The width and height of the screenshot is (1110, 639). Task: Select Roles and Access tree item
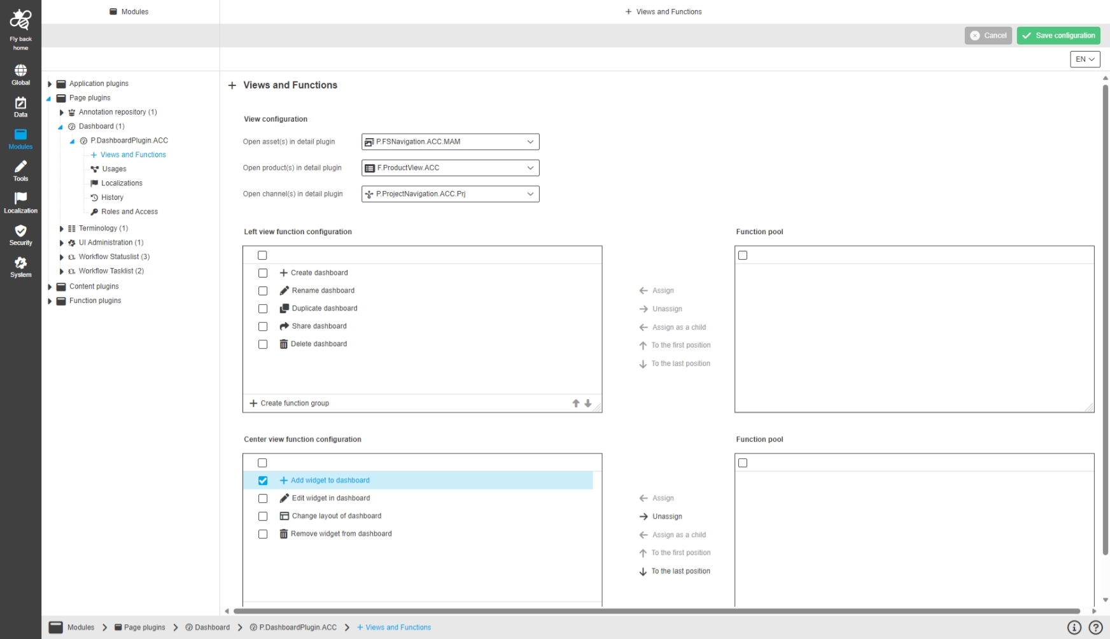coord(129,212)
